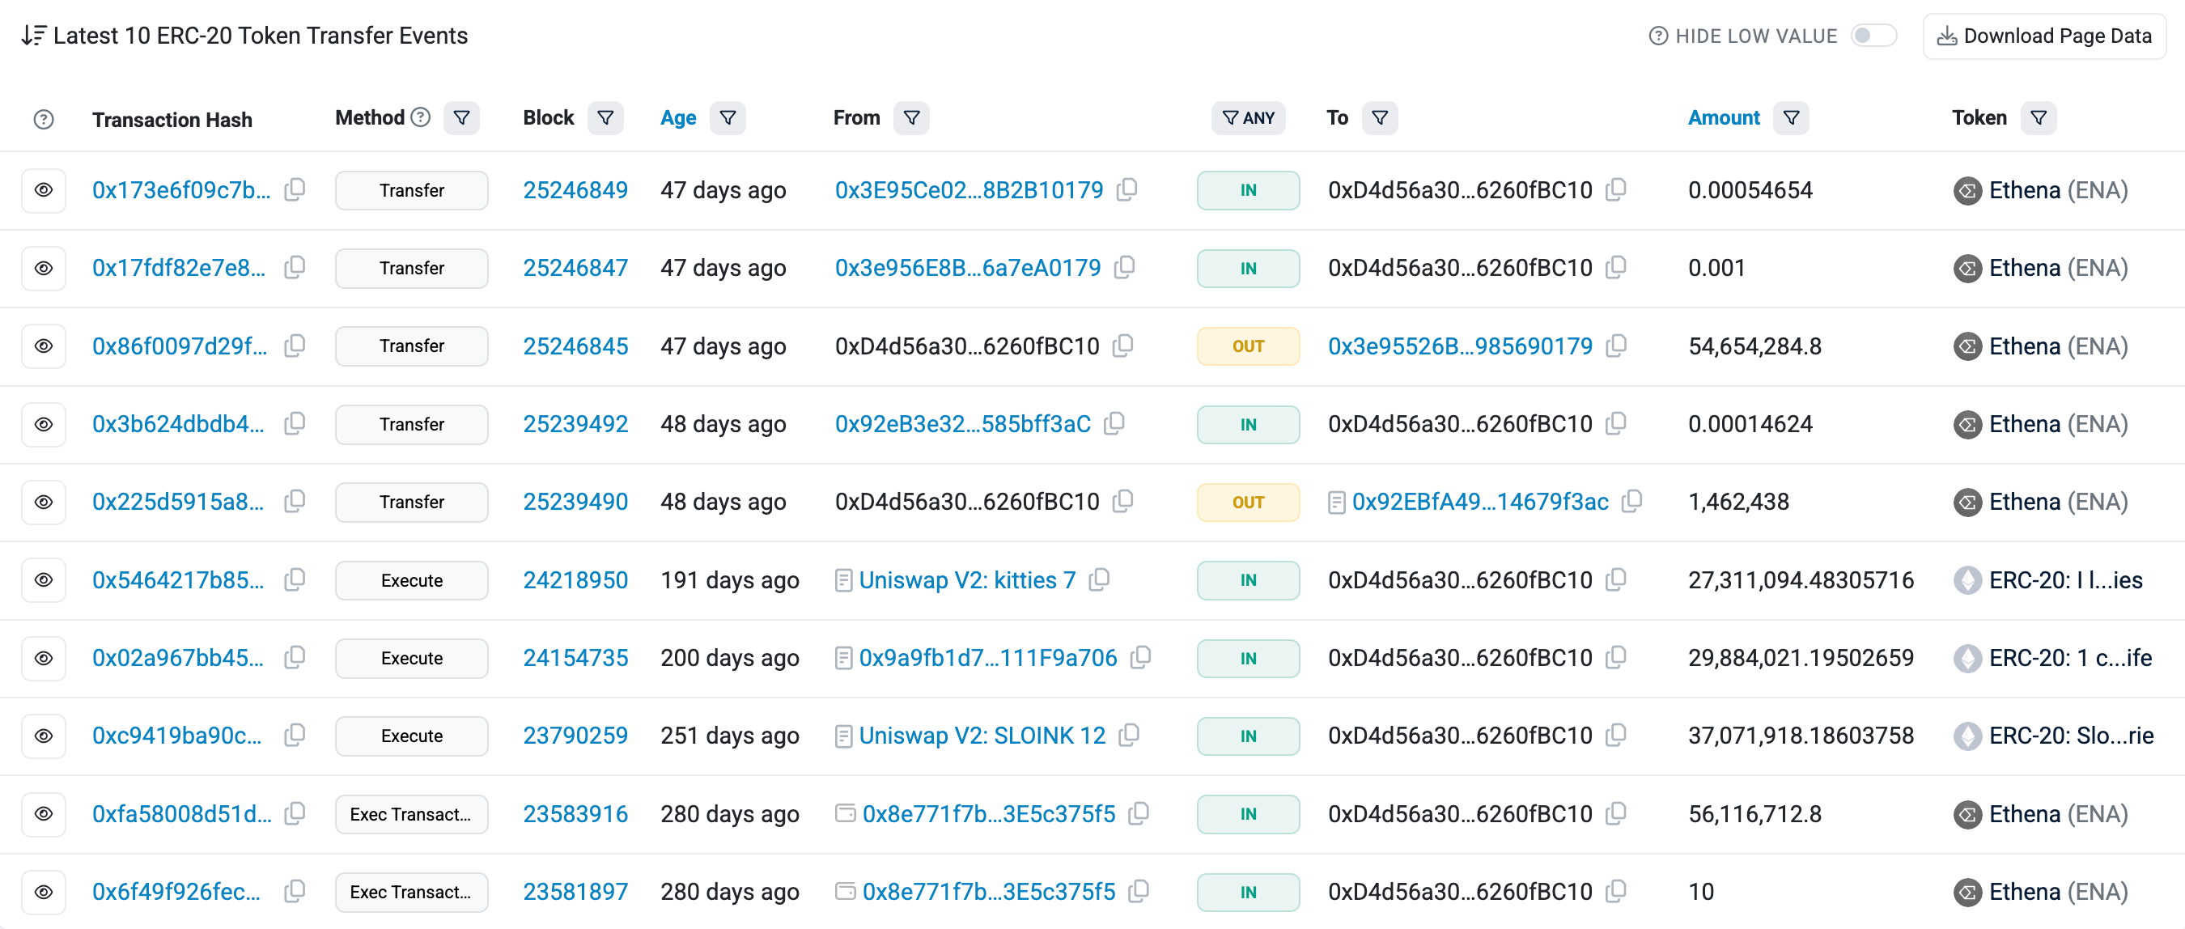
Task: Open recipient address 0x92EBfA49...14679f3ac
Action: point(1479,503)
